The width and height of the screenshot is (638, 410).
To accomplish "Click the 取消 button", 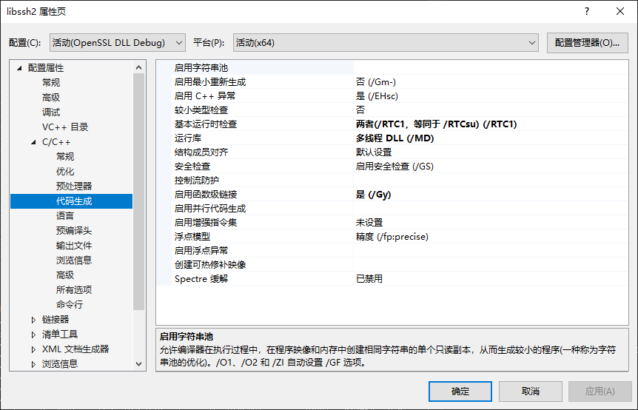I will [531, 391].
